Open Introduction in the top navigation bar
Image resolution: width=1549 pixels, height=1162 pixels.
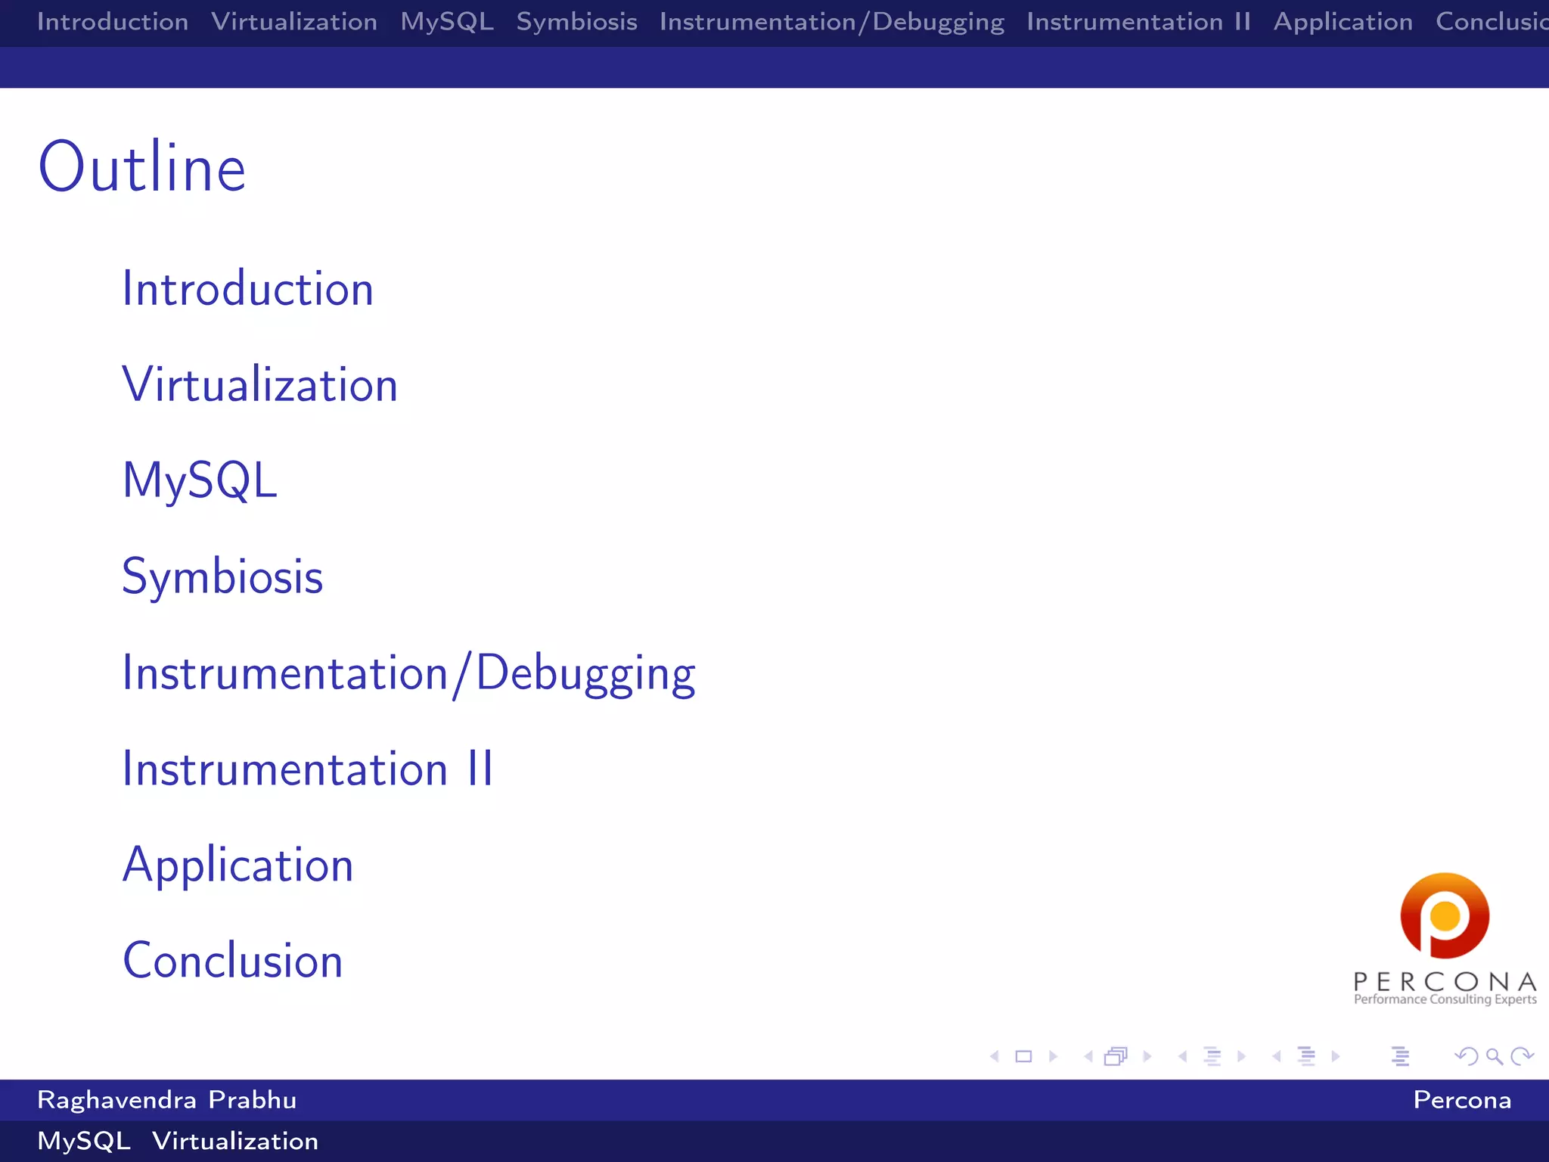(113, 21)
